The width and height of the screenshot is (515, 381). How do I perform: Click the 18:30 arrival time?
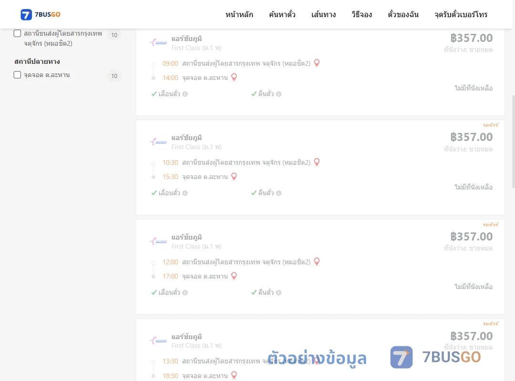(170, 376)
